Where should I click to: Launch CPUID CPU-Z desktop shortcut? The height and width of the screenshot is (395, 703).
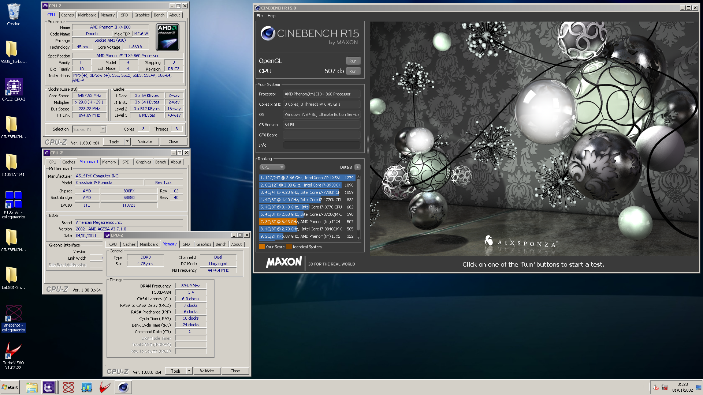(14, 90)
